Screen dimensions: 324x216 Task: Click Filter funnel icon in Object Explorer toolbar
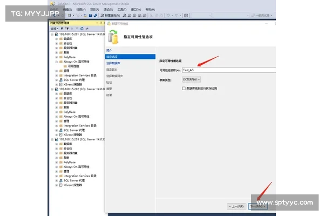click(x=77, y=29)
